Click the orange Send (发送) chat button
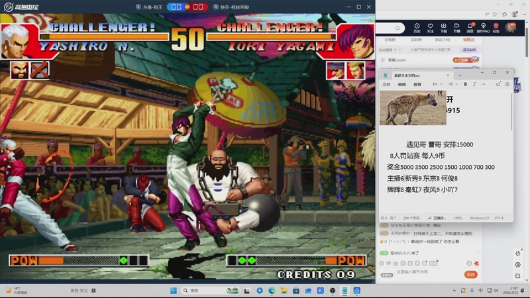530x298 pixels. coord(470,275)
